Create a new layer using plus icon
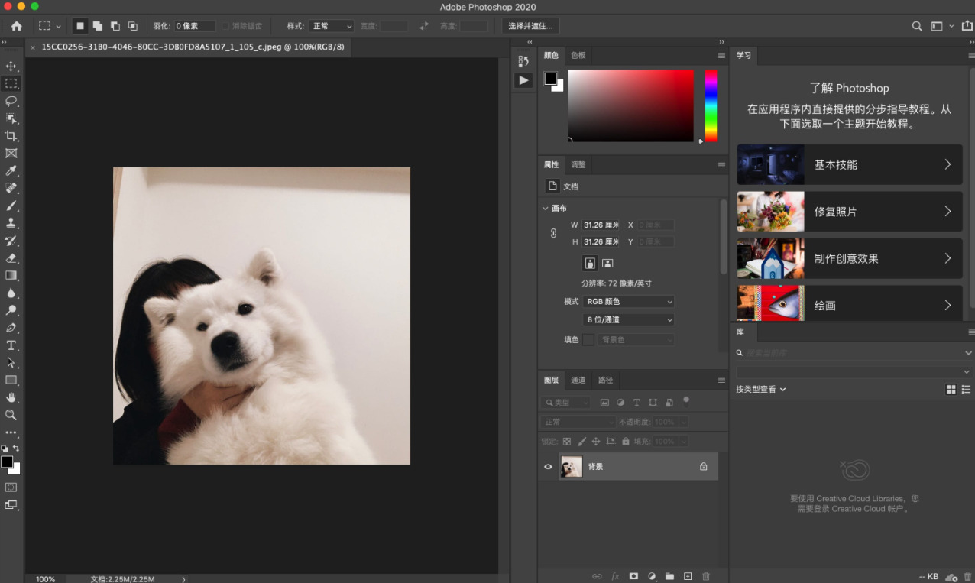 (x=688, y=576)
